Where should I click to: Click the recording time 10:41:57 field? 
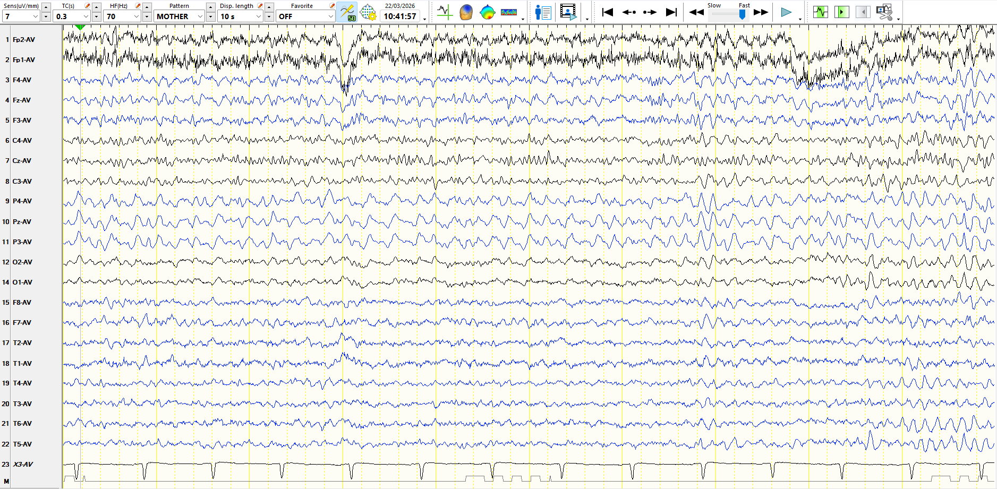click(400, 16)
